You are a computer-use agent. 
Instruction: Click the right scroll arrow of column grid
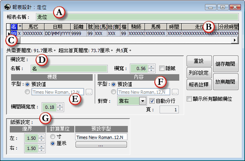pos(234,40)
